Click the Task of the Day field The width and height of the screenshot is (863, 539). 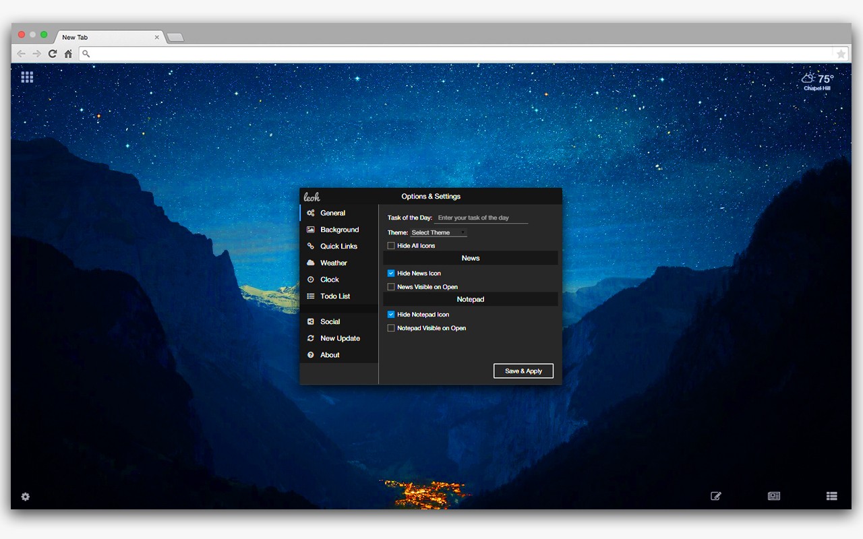coord(481,218)
